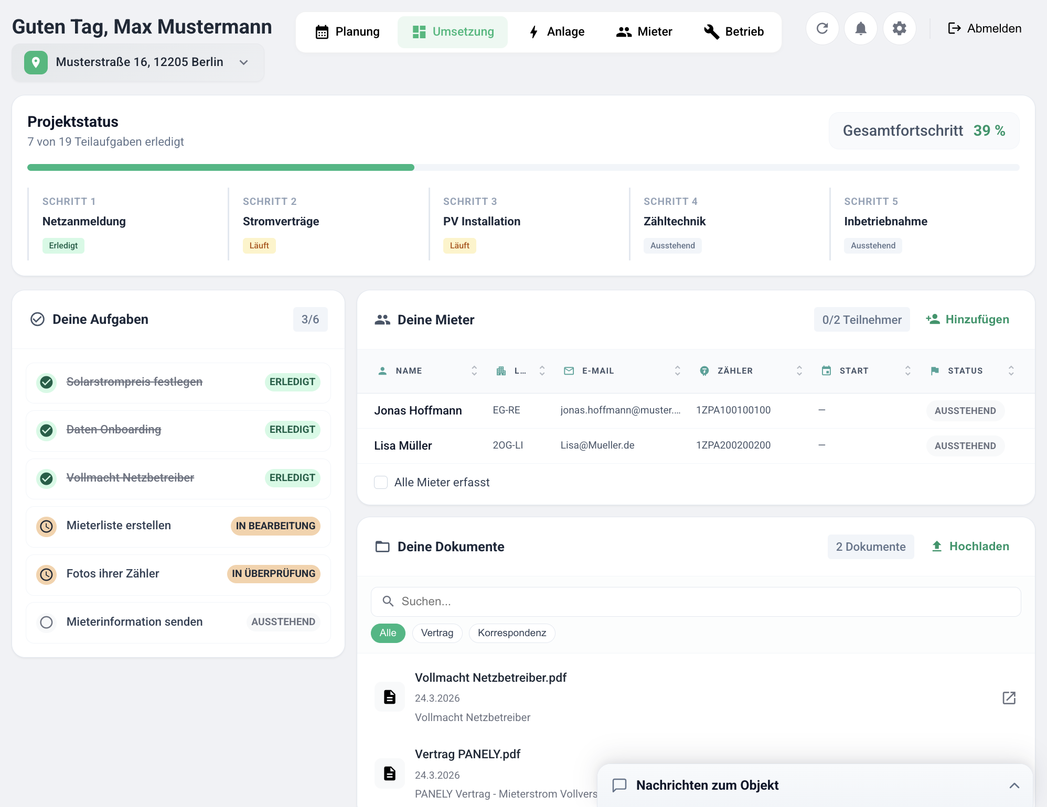Screen dimensions: 1047x807
Task: Click the 0/2 Teilnehmer badge
Action: coord(862,320)
